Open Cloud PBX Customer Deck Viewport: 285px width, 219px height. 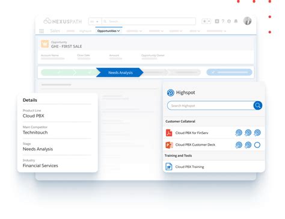(x=195, y=144)
